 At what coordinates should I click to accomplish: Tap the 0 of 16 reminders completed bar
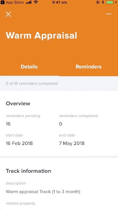tap(59, 84)
